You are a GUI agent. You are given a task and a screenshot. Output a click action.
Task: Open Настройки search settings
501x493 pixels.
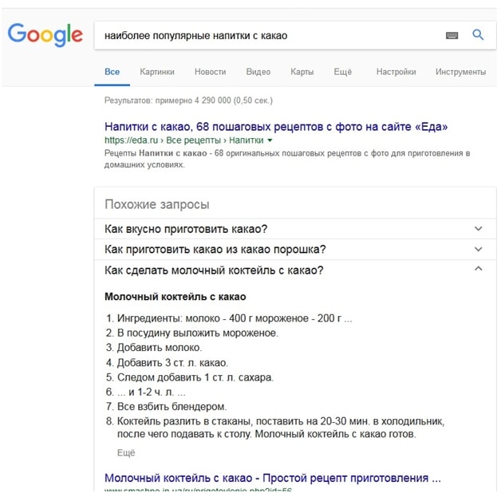click(x=396, y=72)
